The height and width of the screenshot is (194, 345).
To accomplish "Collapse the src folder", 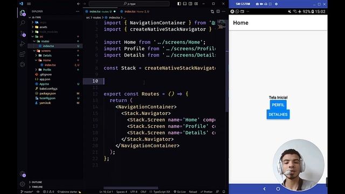I will pyautogui.click(x=41, y=37).
